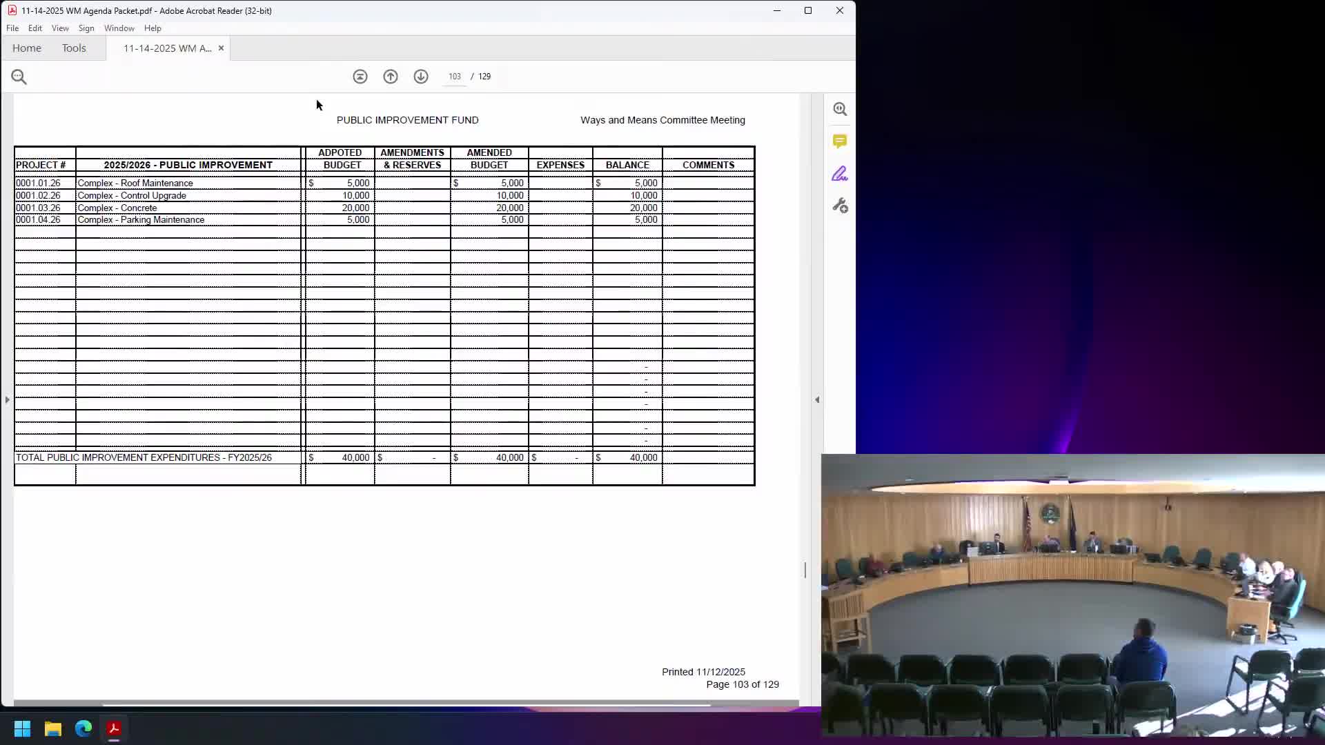
Task: Open the zoom tool in right pane
Action: [x=840, y=109]
